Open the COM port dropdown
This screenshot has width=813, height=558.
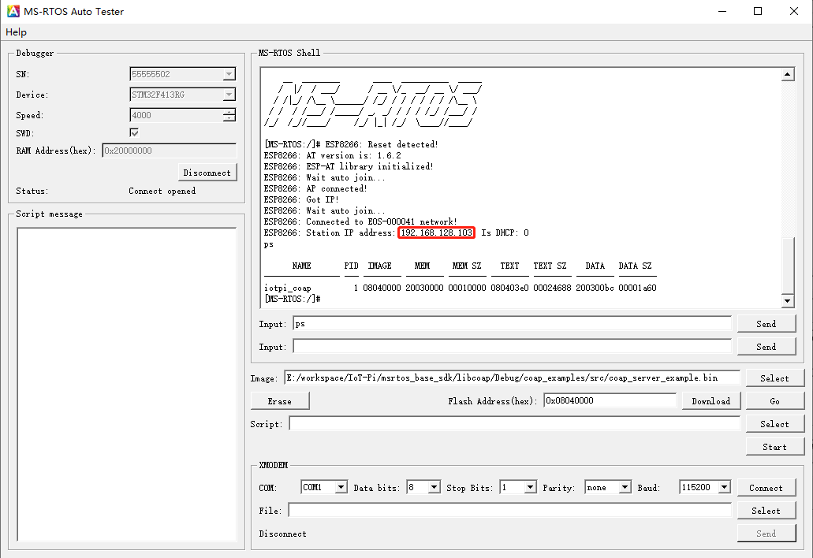tap(341, 488)
